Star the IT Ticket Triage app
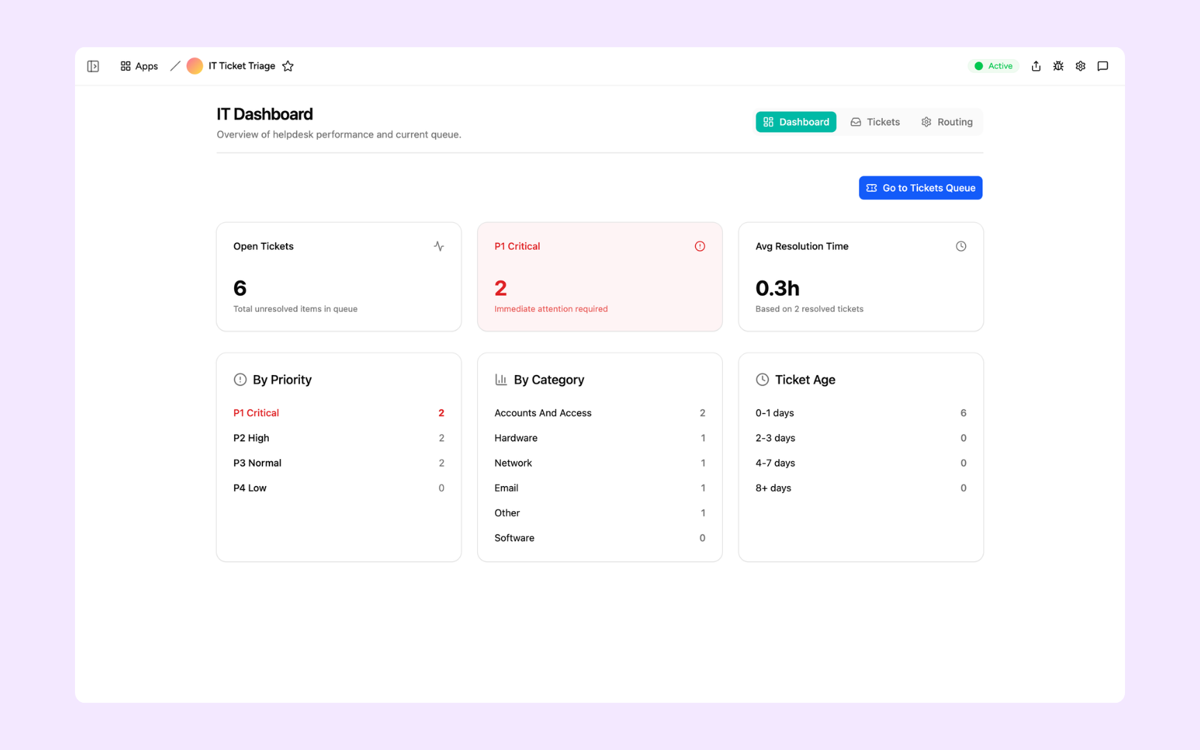Viewport: 1200px width, 750px height. click(x=288, y=66)
